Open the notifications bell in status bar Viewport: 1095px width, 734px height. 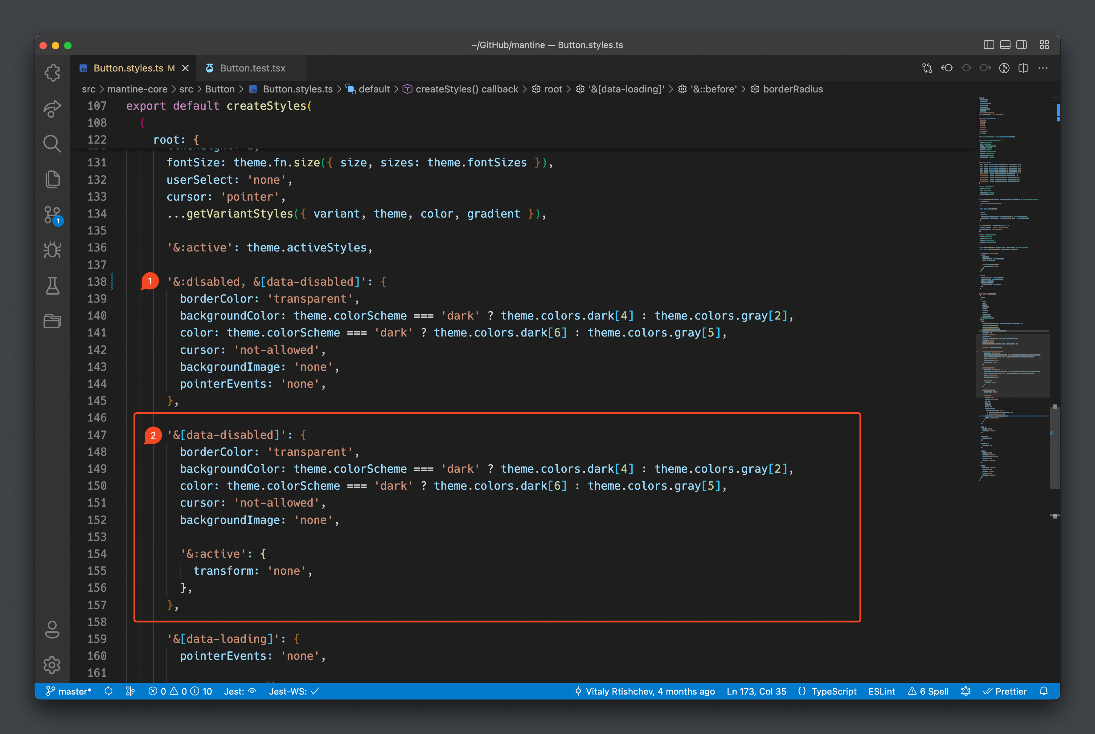1044,691
